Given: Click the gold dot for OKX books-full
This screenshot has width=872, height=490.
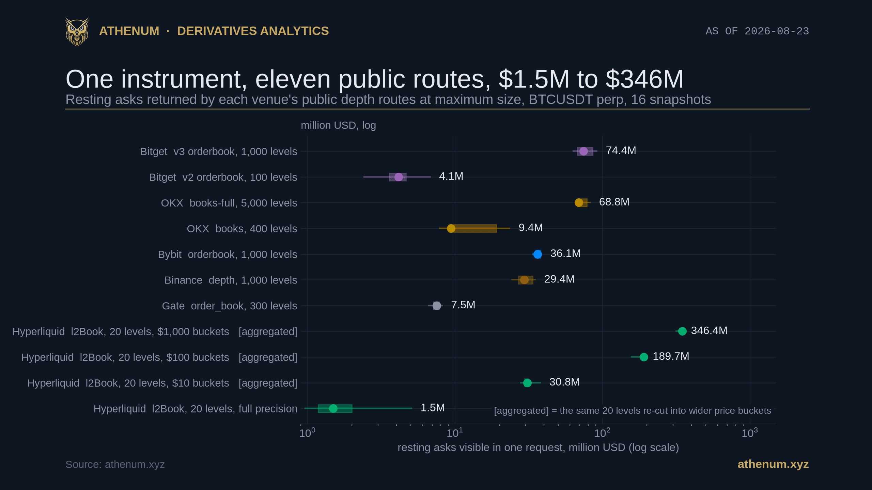Looking at the screenshot, I should click(579, 203).
